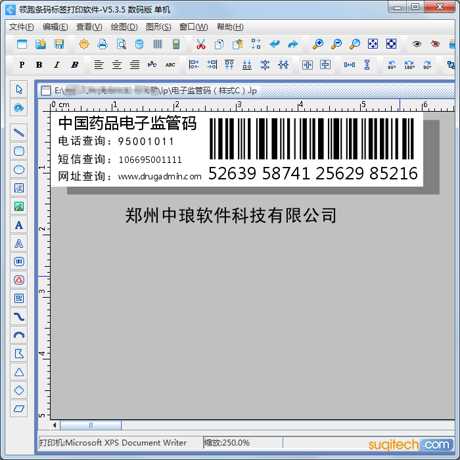Click the ABC text icon
The width and height of the screenshot is (460, 460).
point(170,64)
